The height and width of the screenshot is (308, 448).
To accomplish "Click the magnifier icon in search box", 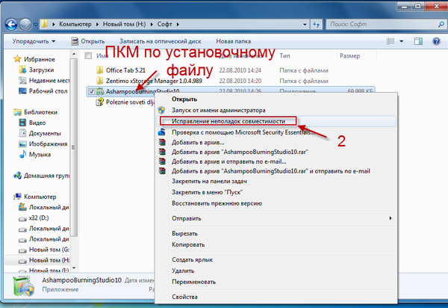I will pyautogui.click(x=441, y=25).
